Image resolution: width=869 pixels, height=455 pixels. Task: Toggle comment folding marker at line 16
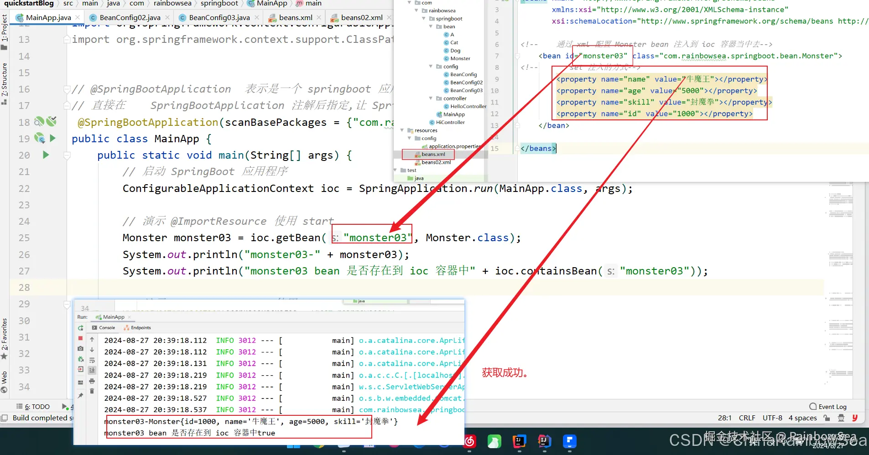67,89
